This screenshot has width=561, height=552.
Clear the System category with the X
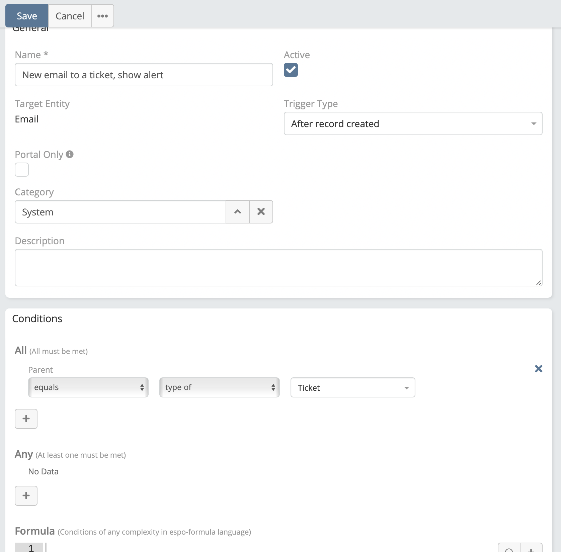261,212
